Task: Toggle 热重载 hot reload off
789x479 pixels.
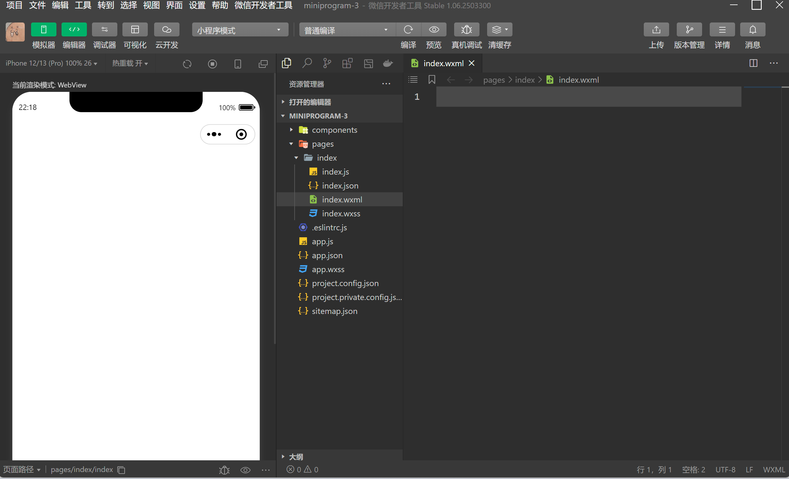Action: tap(129, 63)
